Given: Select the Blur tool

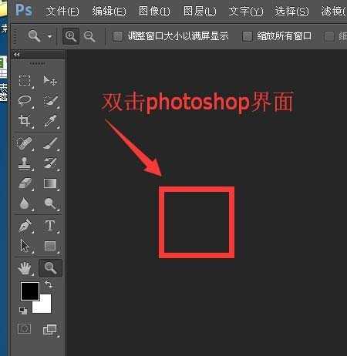Looking at the screenshot, I should point(24,203).
